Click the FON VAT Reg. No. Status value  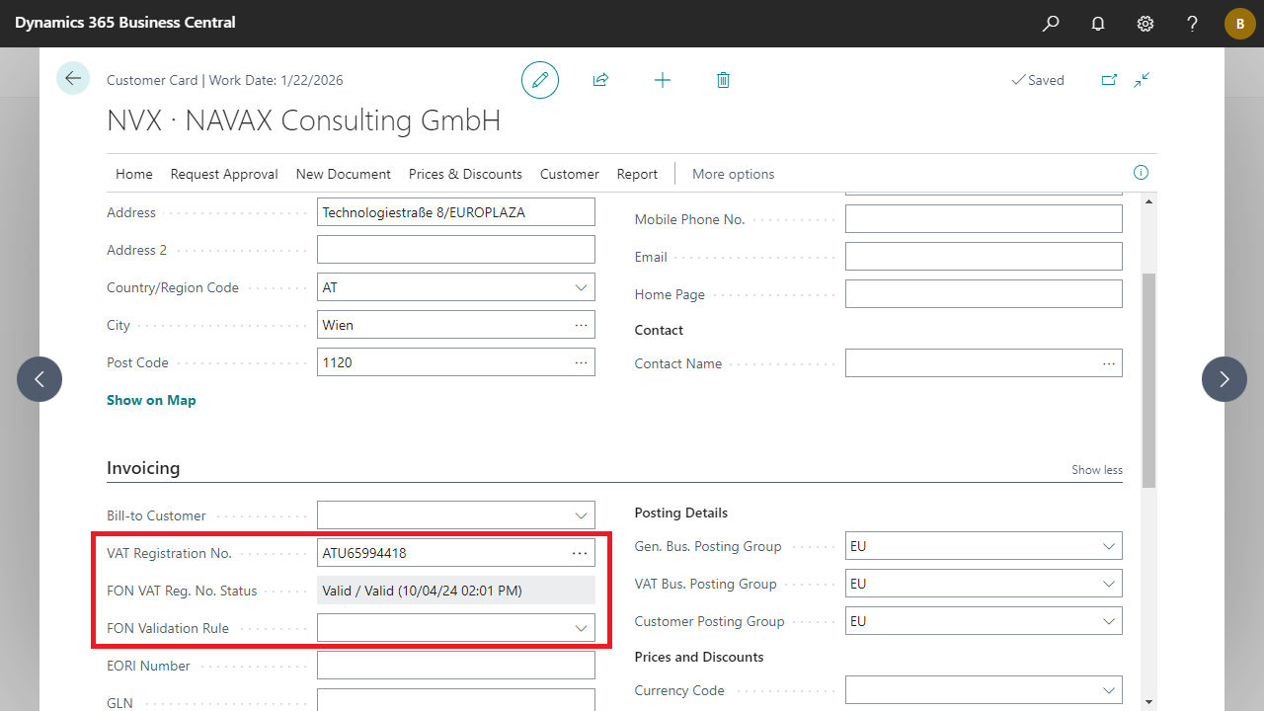pos(456,591)
